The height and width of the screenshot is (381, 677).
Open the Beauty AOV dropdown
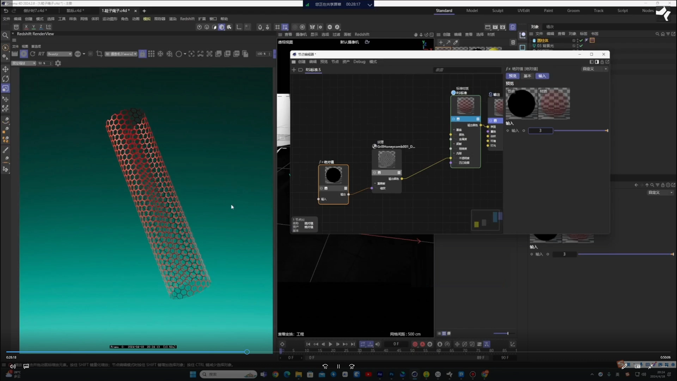[59, 54]
